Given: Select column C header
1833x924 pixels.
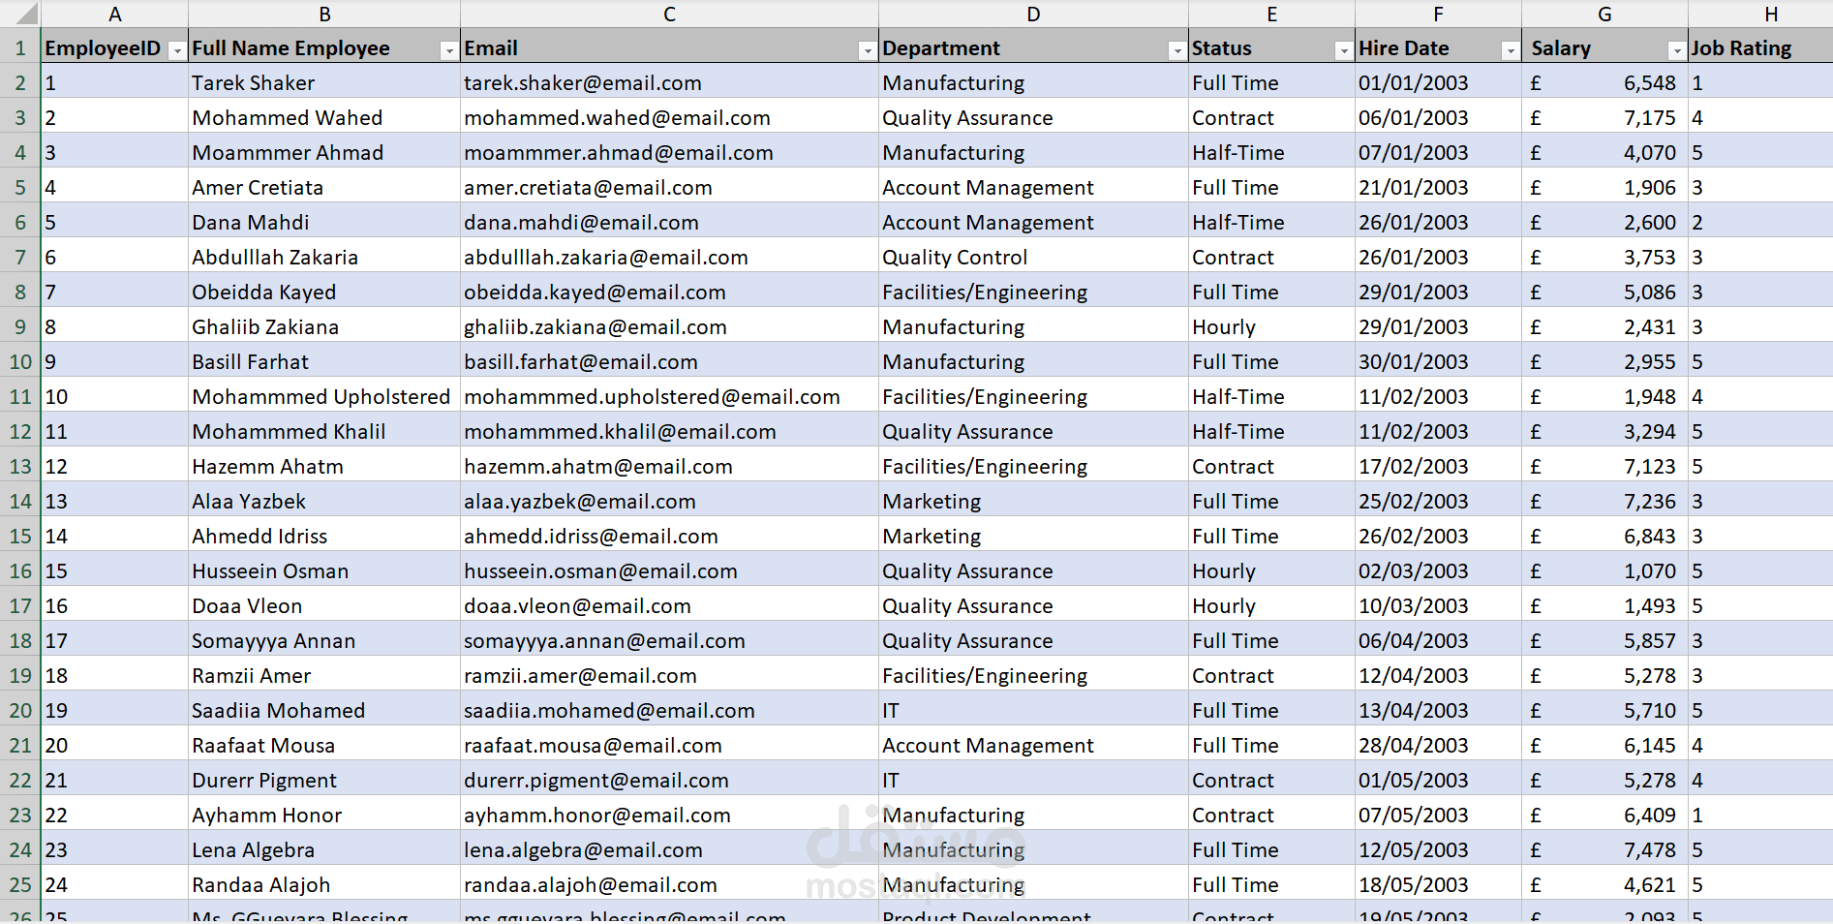Looking at the screenshot, I should [669, 14].
